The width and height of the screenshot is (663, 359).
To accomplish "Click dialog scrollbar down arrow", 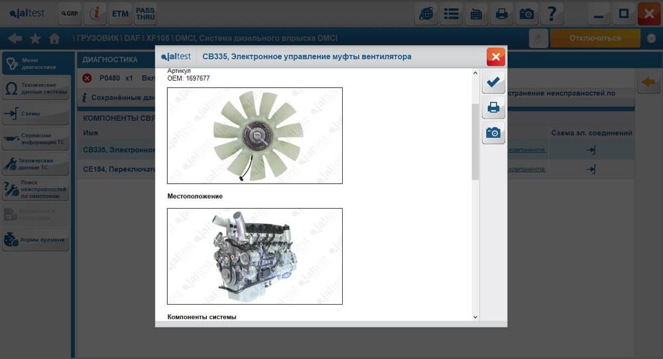I will pos(475,317).
